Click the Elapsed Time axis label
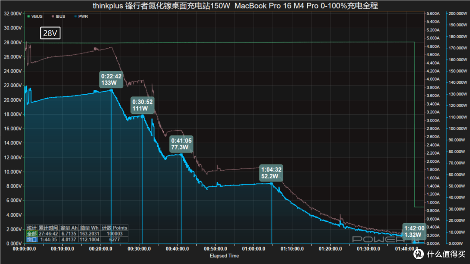Screen dimensions: 470x264 (224, 256)
